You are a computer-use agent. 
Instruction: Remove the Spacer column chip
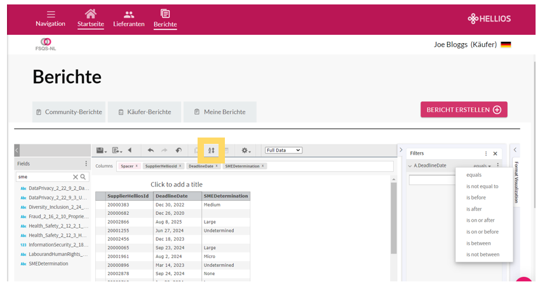coord(137,166)
